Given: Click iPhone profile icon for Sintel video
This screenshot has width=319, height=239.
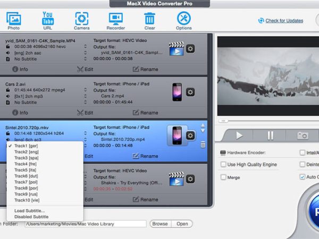Looking at the screenshot, I should [x=177, y=135].
